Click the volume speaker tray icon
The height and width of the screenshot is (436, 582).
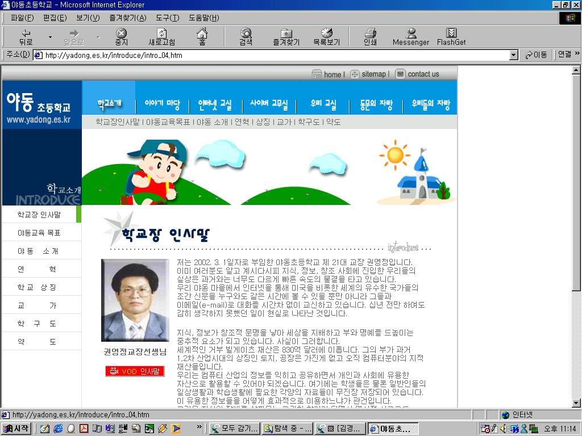click(504, 429)
